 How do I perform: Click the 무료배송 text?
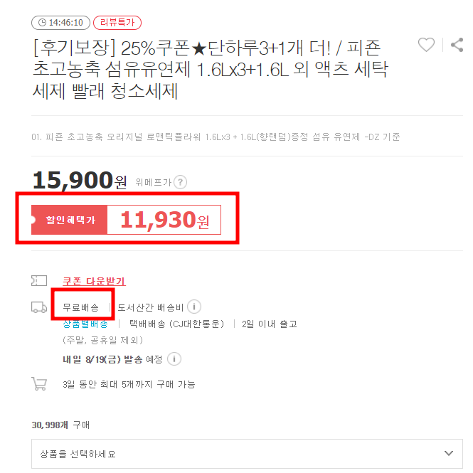(81, 307)
